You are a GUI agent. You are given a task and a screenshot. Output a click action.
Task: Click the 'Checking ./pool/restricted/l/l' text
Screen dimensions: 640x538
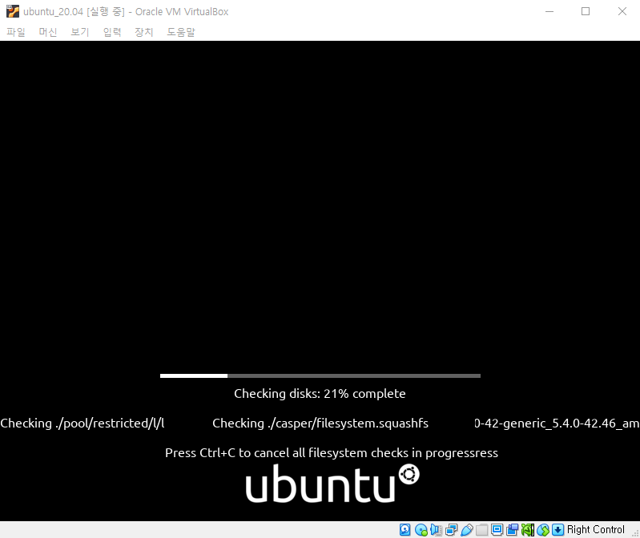coord(82,424)
